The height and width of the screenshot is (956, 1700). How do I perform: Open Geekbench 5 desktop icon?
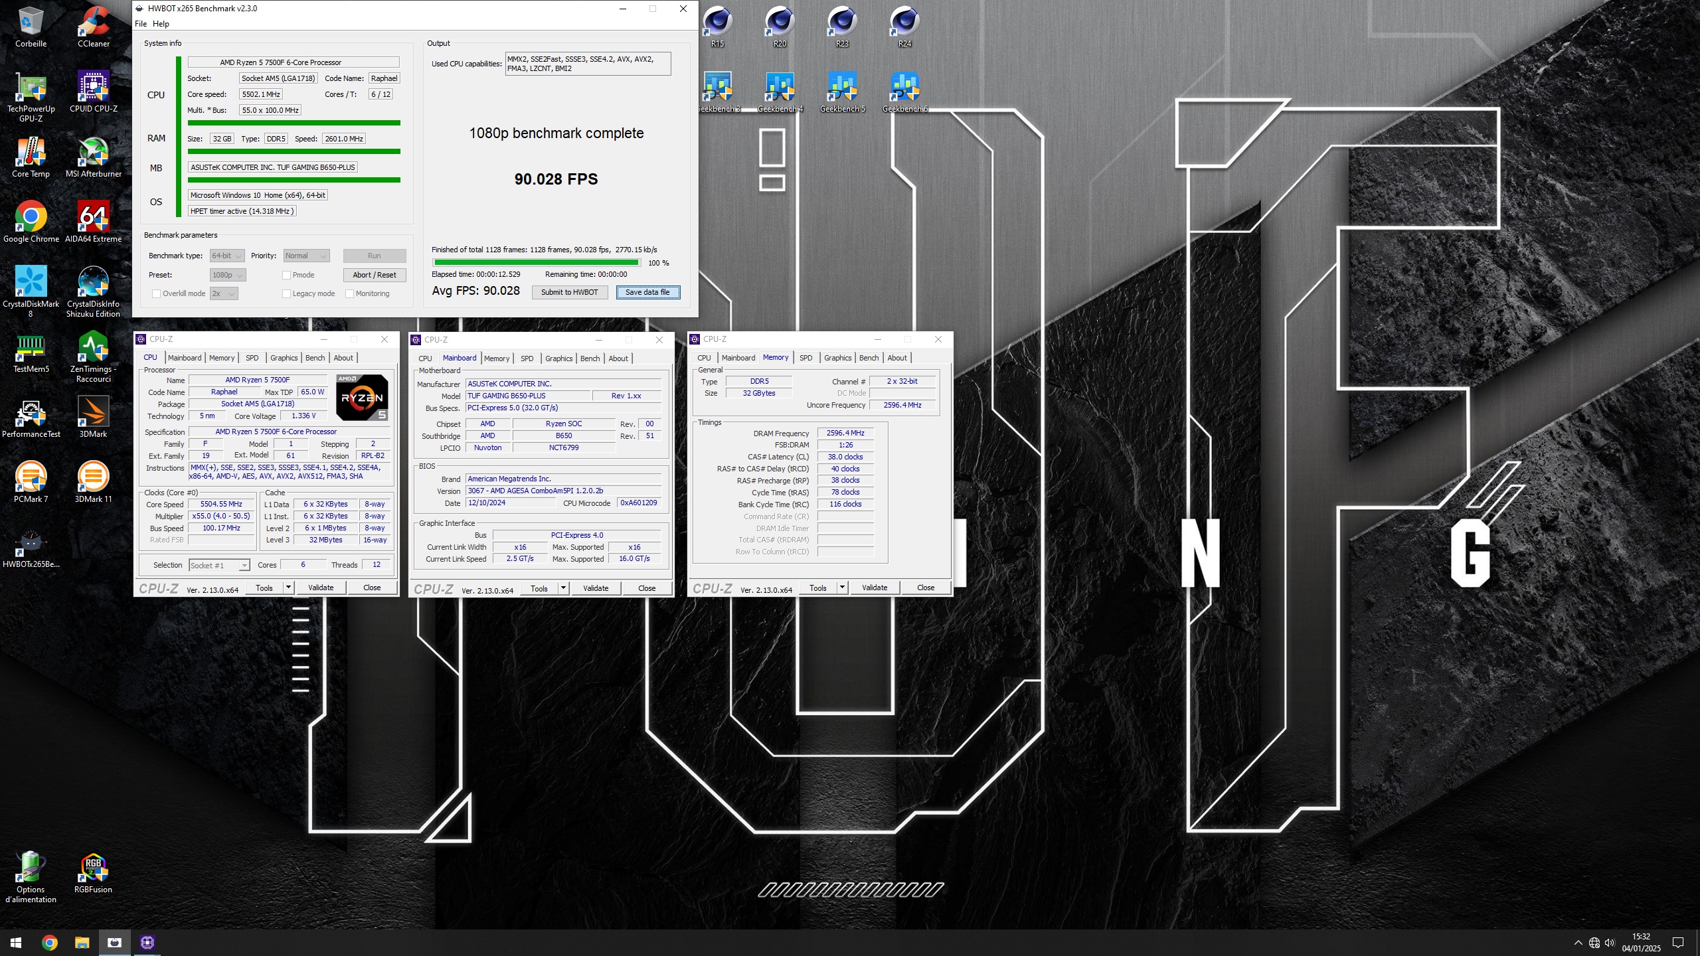click(x=842, y=92)
